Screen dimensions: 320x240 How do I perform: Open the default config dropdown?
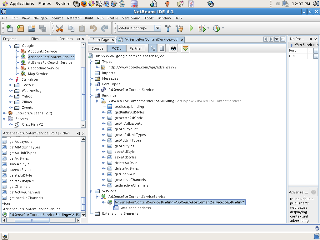point(158,28)
